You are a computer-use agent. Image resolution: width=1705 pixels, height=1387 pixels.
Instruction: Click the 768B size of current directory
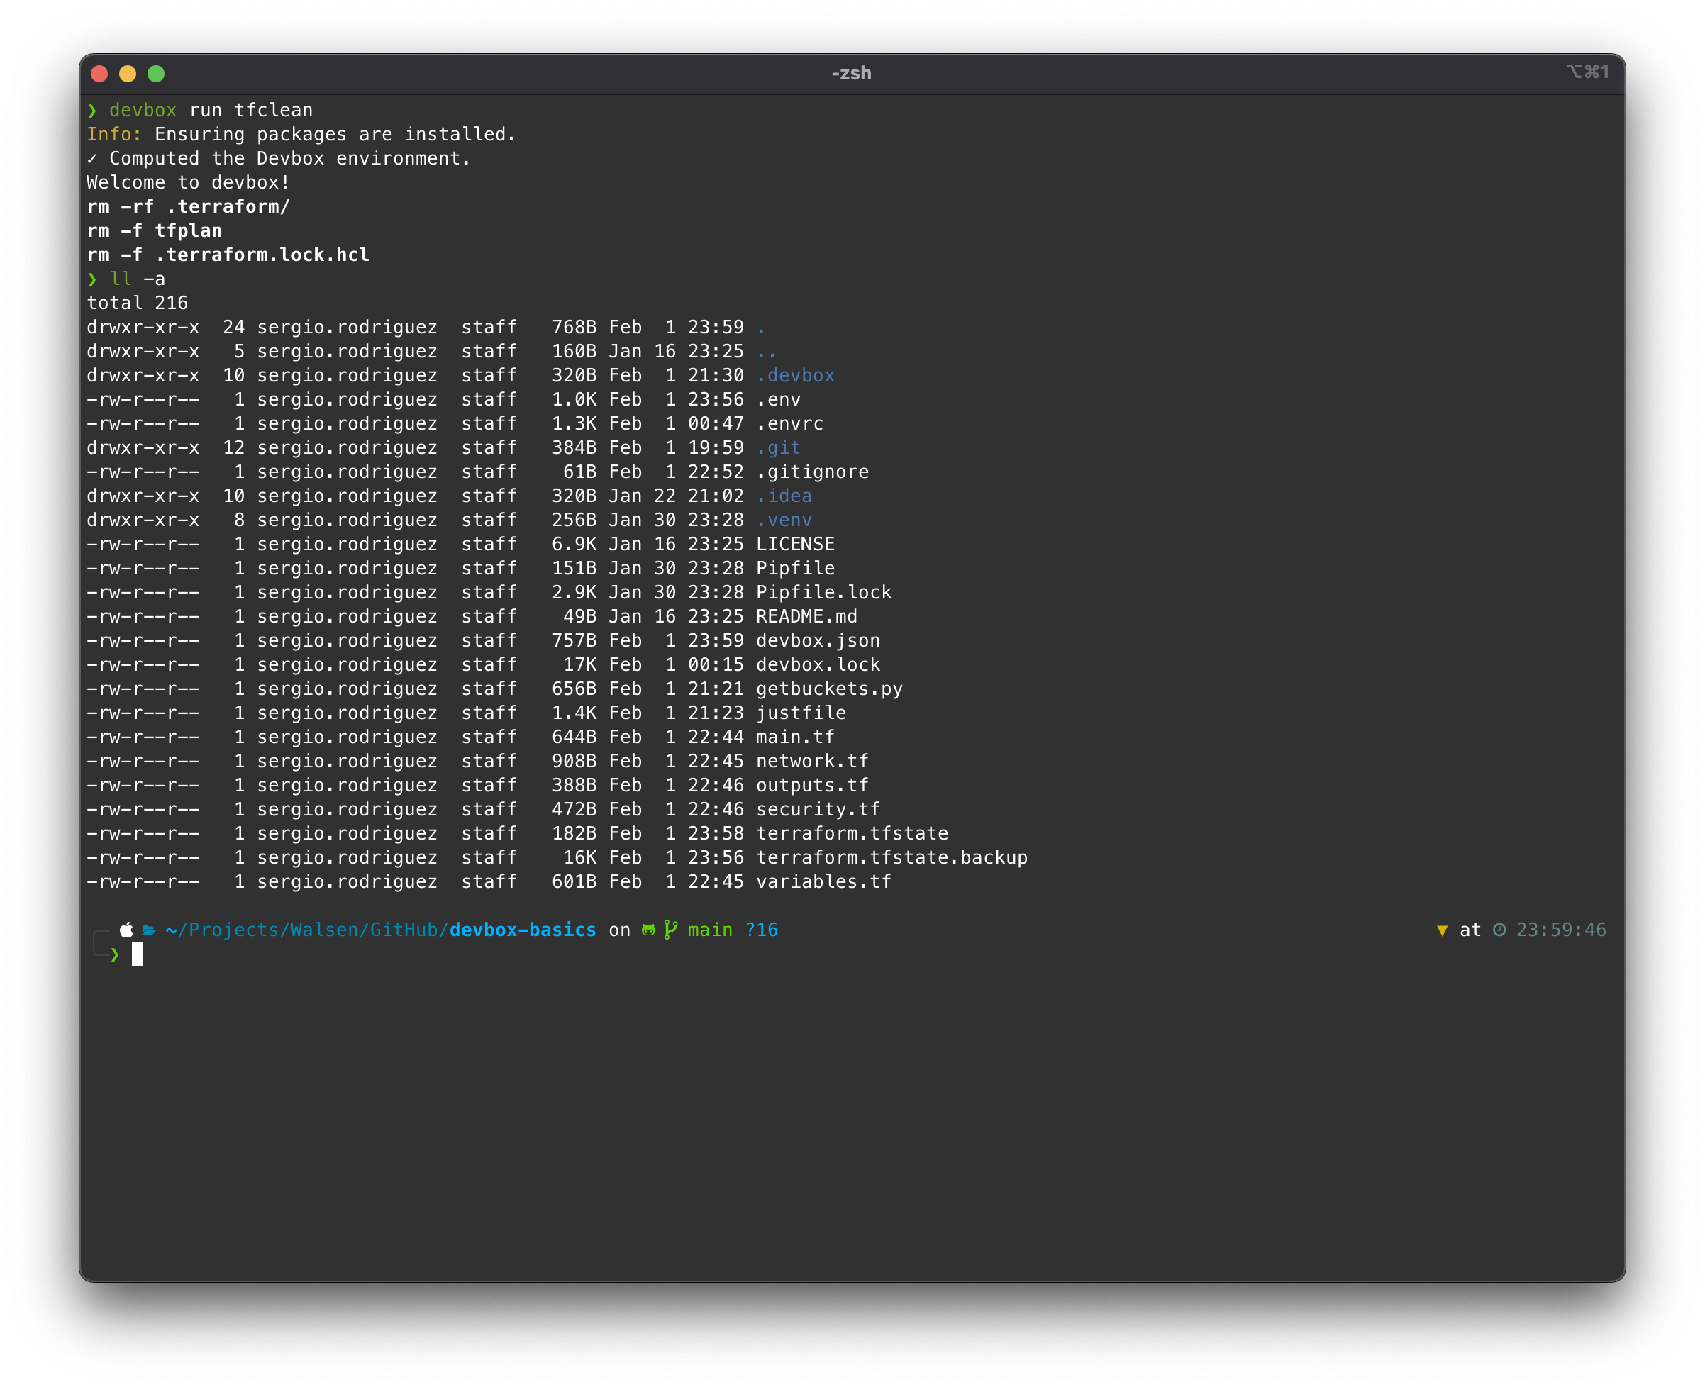[574, 327]
